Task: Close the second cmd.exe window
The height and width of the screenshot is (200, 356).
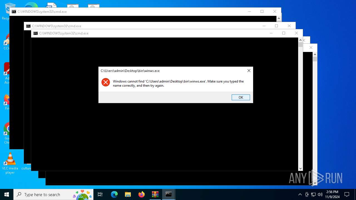Action: coord(289,26)
